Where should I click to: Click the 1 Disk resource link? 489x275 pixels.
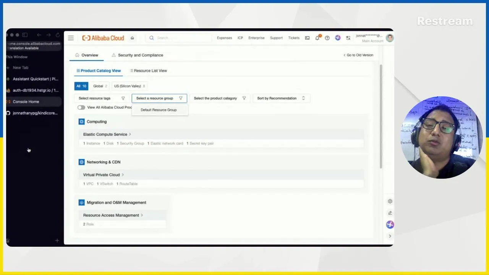tap(108, 144)
